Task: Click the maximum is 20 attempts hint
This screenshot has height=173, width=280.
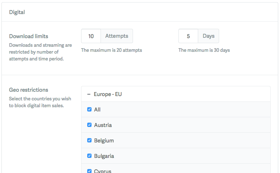Action: click(x=111, y=50)
